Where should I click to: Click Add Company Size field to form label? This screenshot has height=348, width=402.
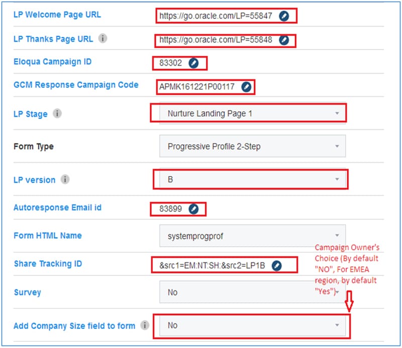[x=74, y=326]
